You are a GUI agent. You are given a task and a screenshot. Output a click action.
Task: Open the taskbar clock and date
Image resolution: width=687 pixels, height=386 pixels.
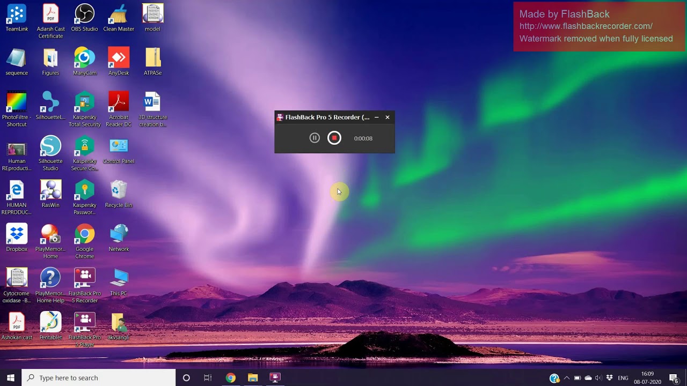point(648,377)
